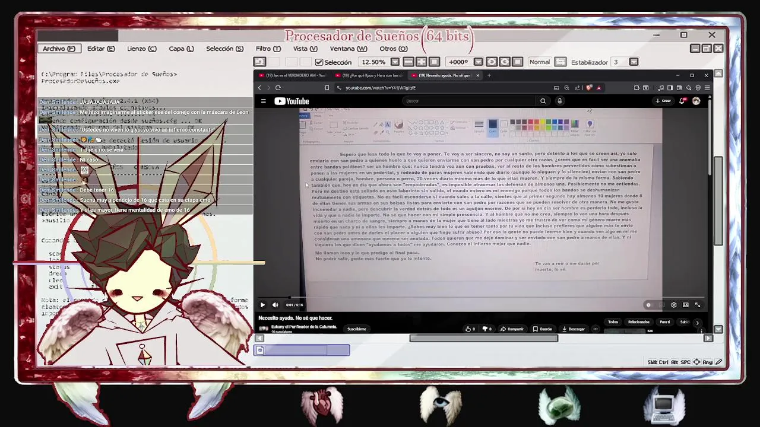Open the Filtro menu

coord(268,49)
